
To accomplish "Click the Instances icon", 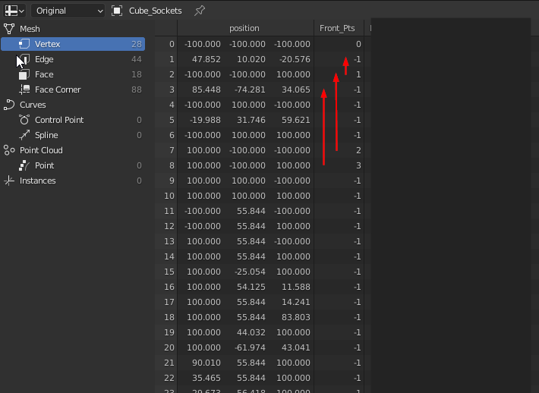I will pos(9,181).
